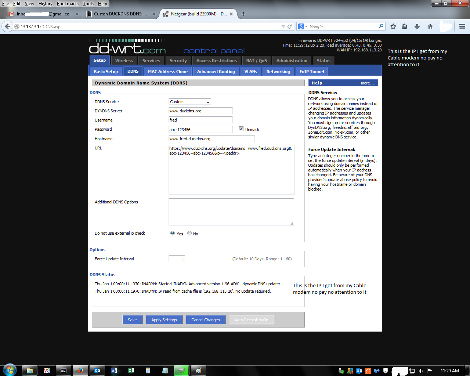470x376 pixels.
Task: Click the browser back arrow button
Action: coord(7,26)
